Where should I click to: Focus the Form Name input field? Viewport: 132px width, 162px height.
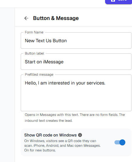(76, 41)
